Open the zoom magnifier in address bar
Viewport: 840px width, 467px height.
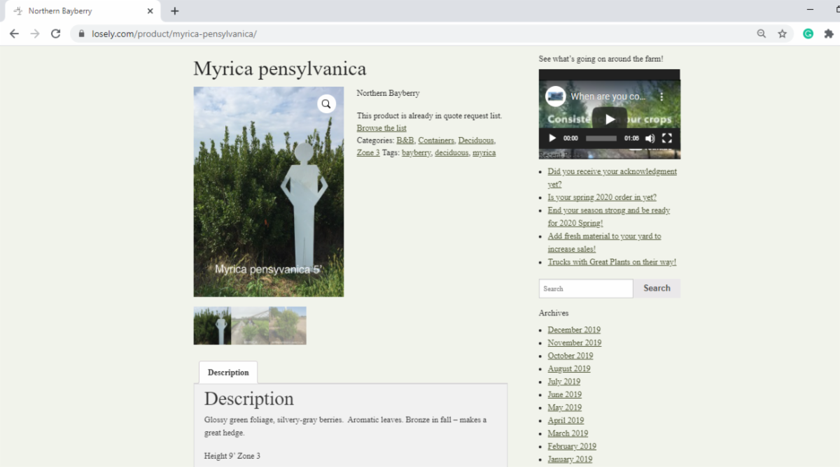click(762, 34)
